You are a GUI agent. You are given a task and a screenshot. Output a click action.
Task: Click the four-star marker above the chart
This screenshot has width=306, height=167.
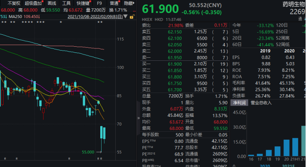27,22
